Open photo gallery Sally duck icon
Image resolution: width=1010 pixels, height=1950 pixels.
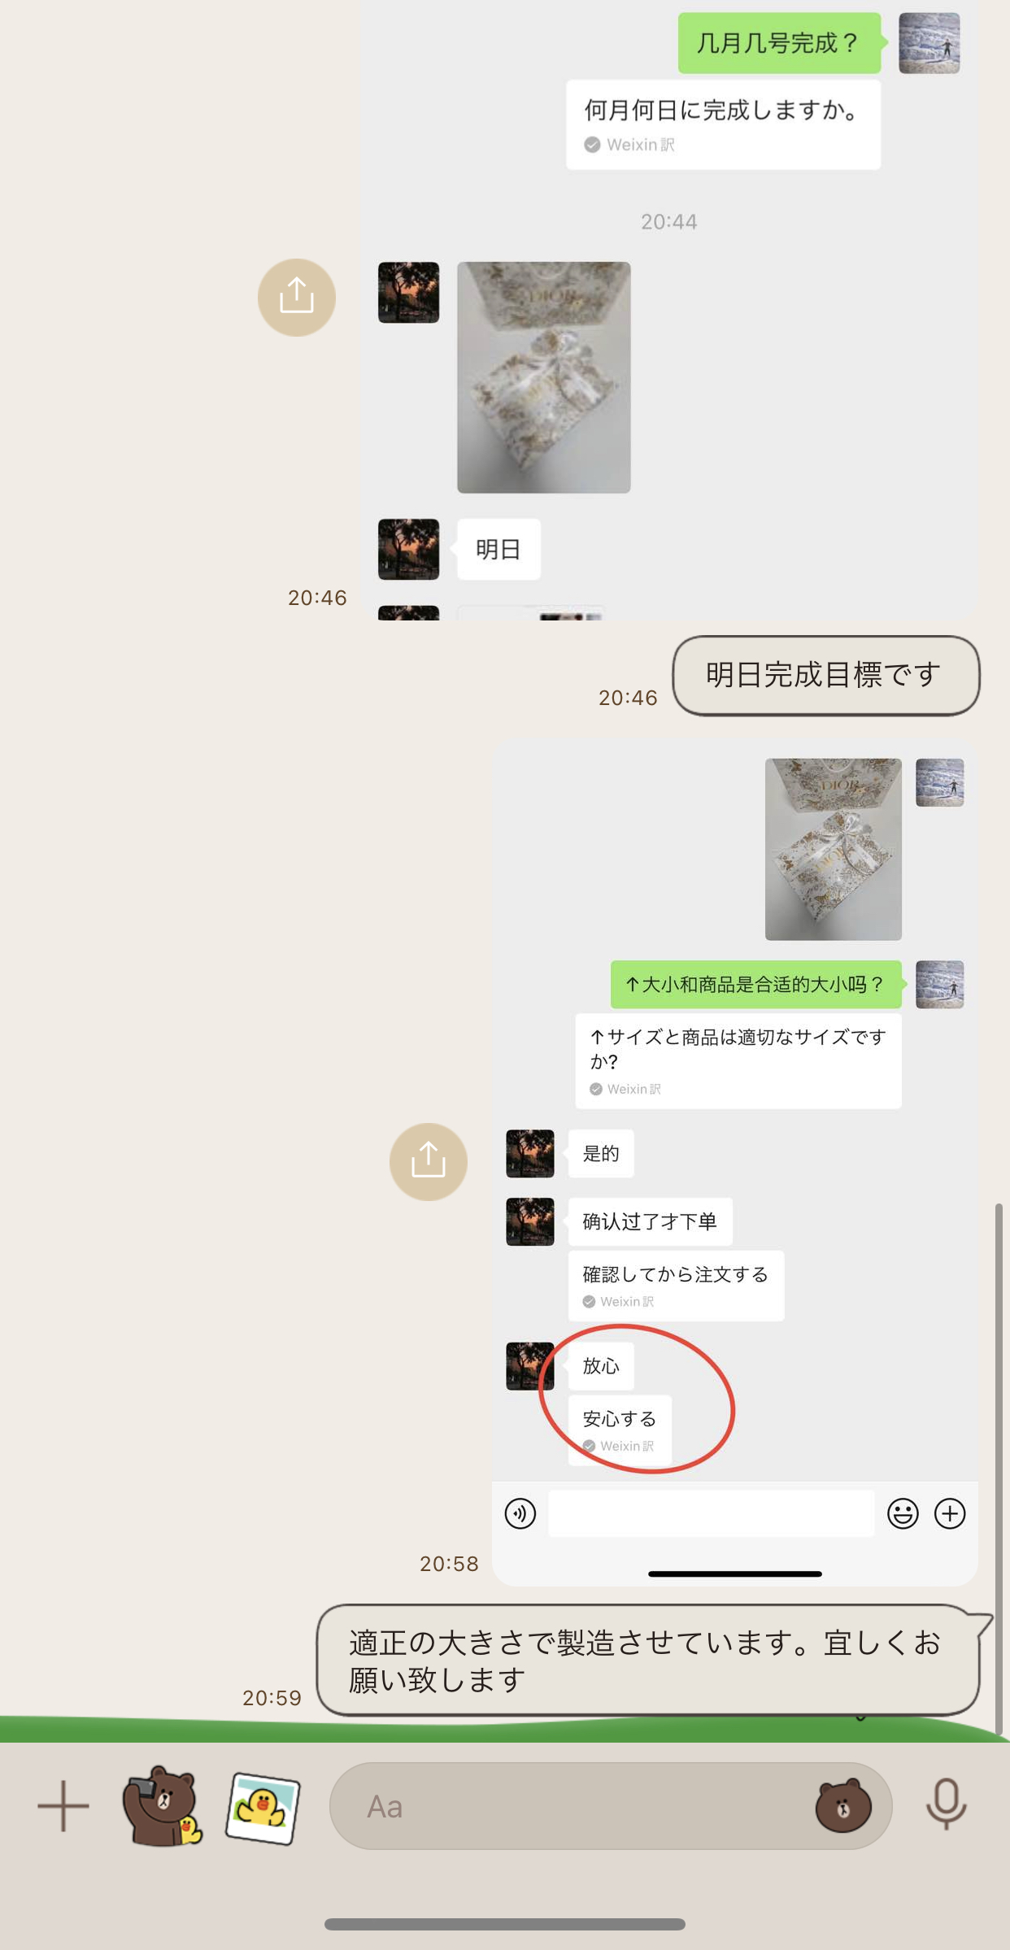point(263,1808)
